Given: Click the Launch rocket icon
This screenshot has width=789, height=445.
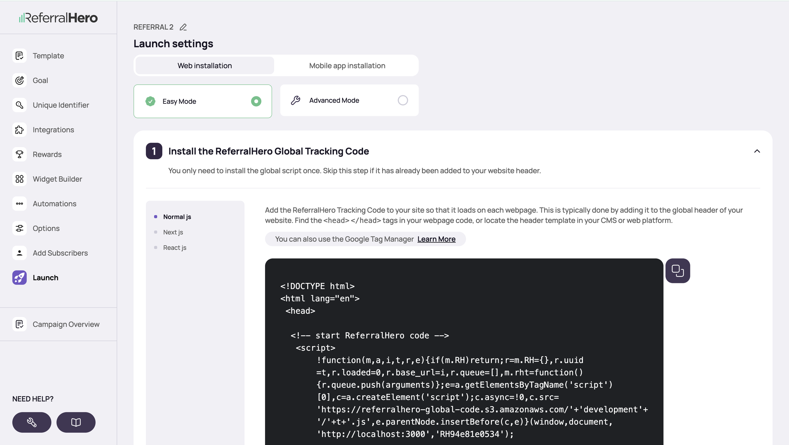Looking at the screenshot, I should (x=20, y=277).
